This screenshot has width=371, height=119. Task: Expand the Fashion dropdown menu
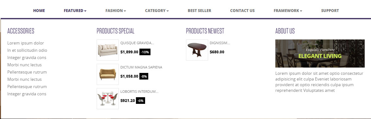pos(116,11)
